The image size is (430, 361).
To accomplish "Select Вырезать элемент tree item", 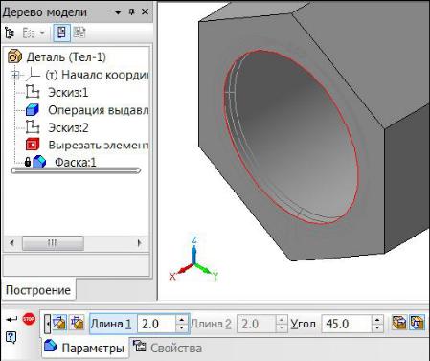I will [99, 146].
